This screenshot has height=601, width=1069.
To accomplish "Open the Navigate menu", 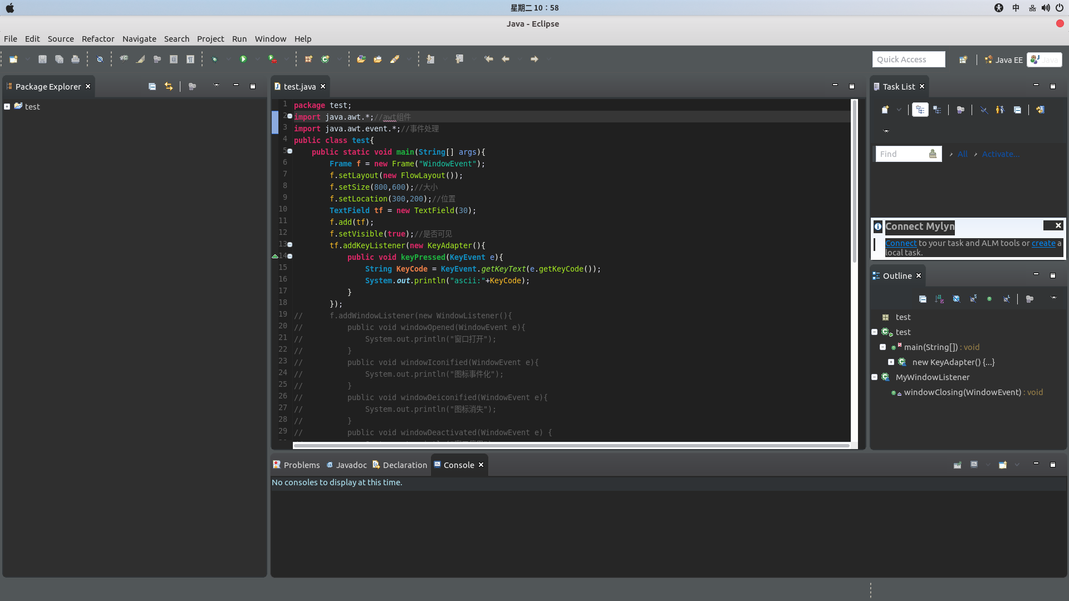I will [x=139, y=38].
